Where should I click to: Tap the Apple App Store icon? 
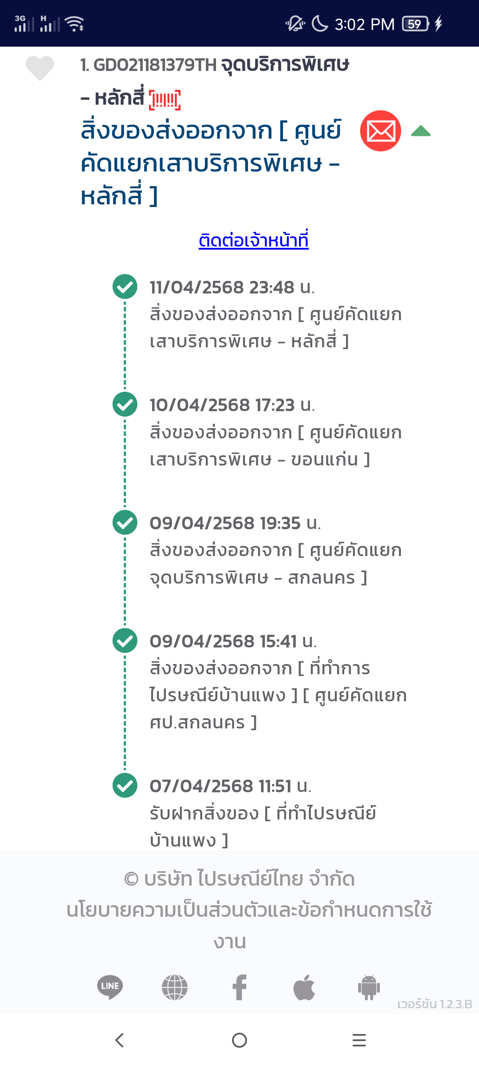click(304, 987)
